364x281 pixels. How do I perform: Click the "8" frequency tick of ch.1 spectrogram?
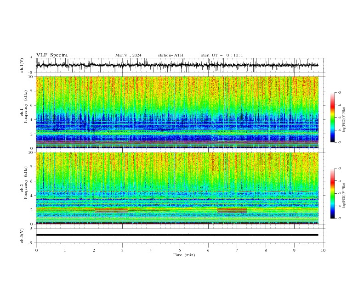32,91
